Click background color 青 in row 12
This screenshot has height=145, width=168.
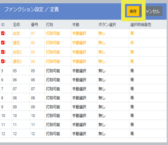(x=132, y=134)
